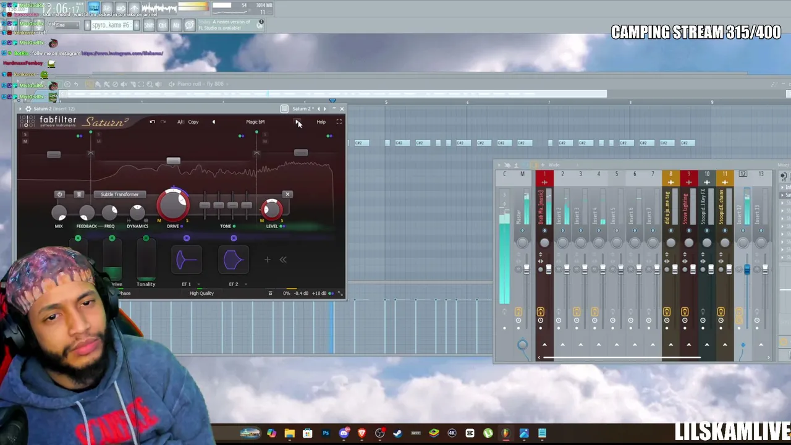Image resolution: width=791 pixels, height=445 pixels.
Task: Open the Magic bM preset menu
Action: [x=255, y=122]
